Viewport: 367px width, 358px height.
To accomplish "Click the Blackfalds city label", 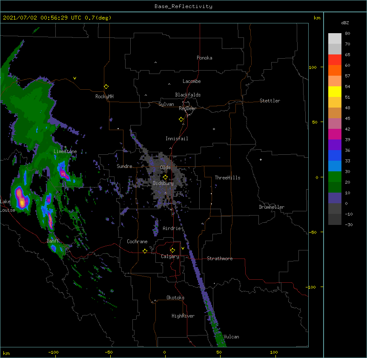I will 188,95.
